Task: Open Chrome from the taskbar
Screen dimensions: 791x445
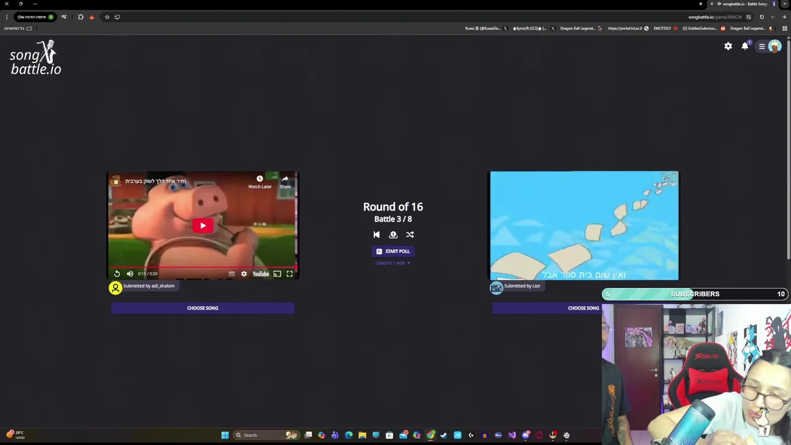Action: (430, 435)
